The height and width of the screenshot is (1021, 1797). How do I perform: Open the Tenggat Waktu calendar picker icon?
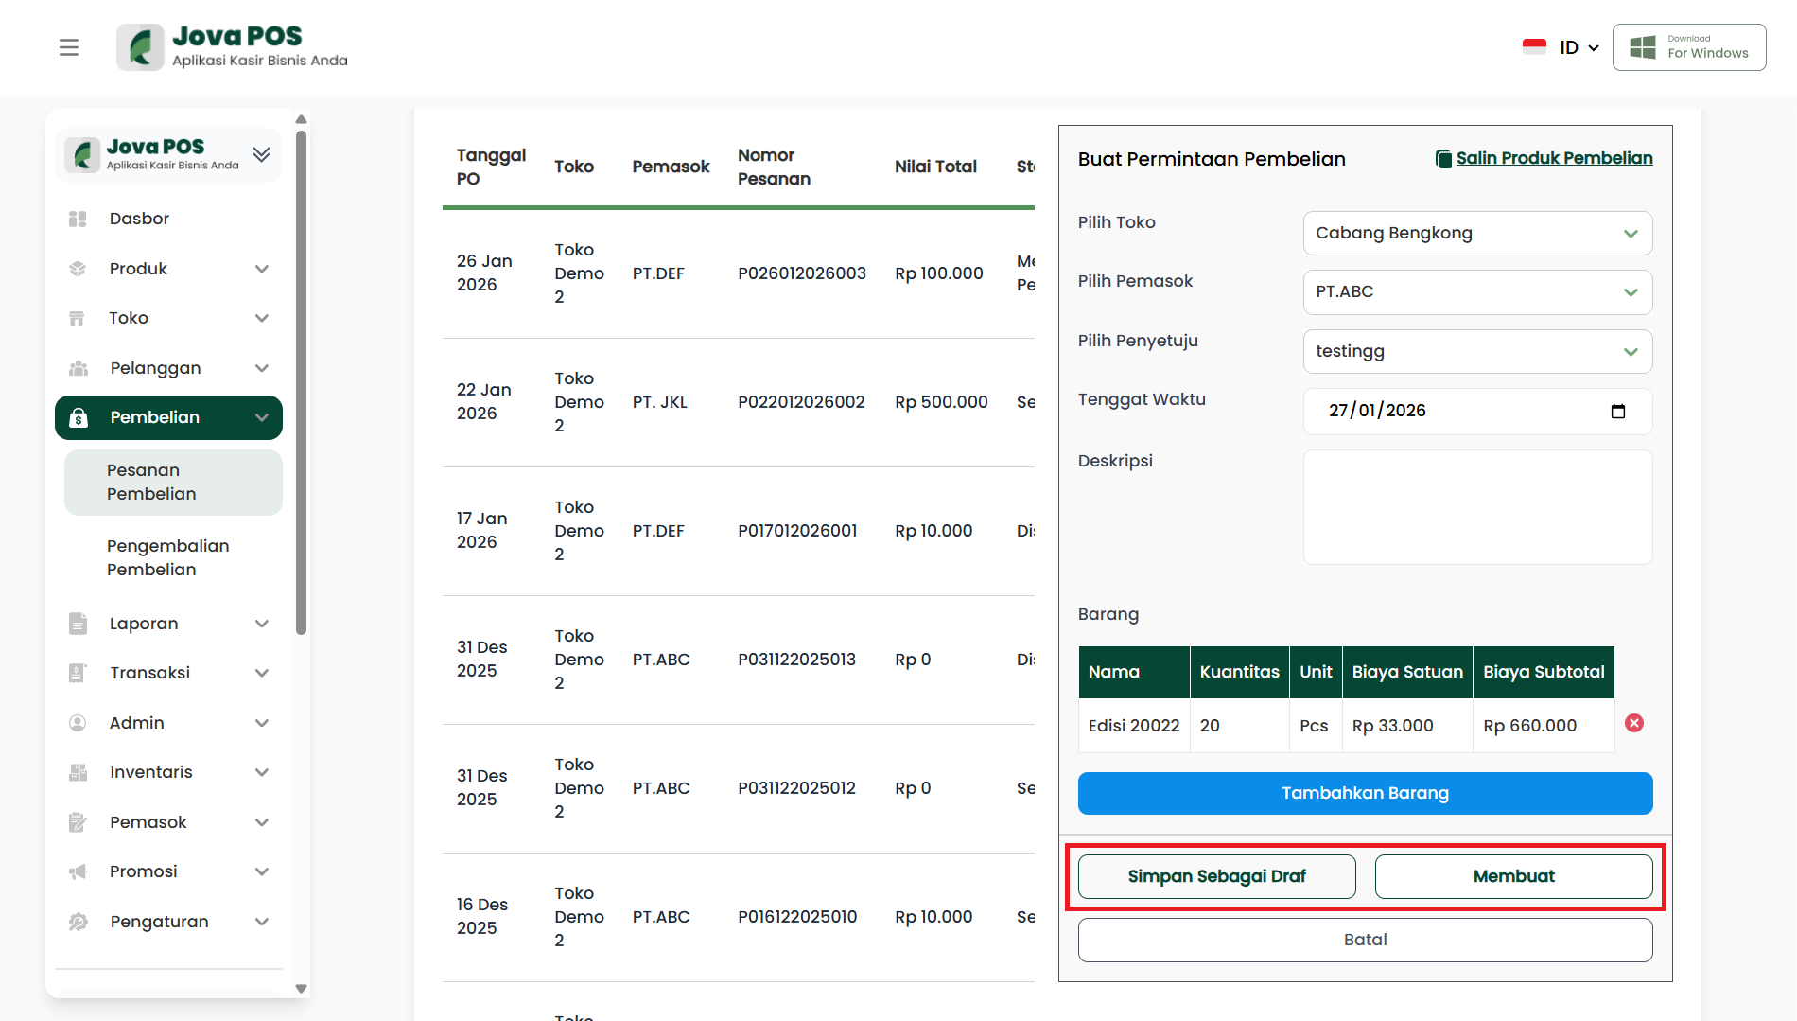click(x=1617, y=412)
